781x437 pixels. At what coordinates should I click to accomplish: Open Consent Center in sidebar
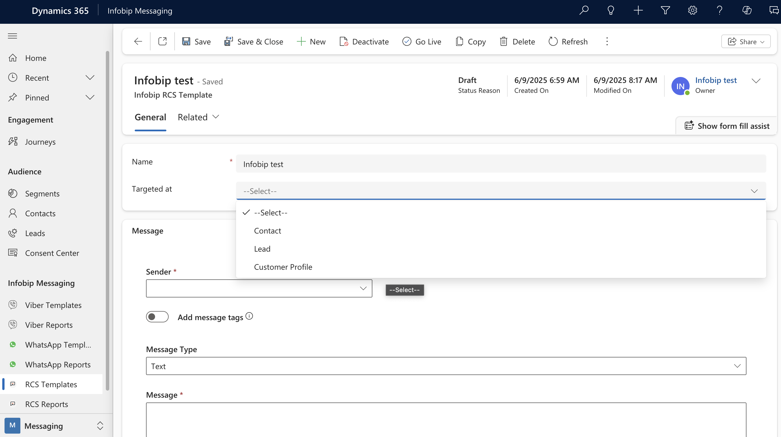pos(52,253)
